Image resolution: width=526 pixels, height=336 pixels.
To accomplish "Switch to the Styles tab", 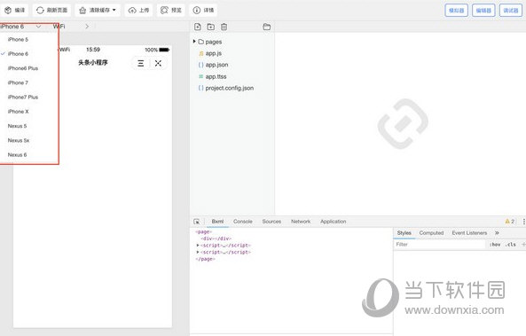I will click(x=404, y=233).
